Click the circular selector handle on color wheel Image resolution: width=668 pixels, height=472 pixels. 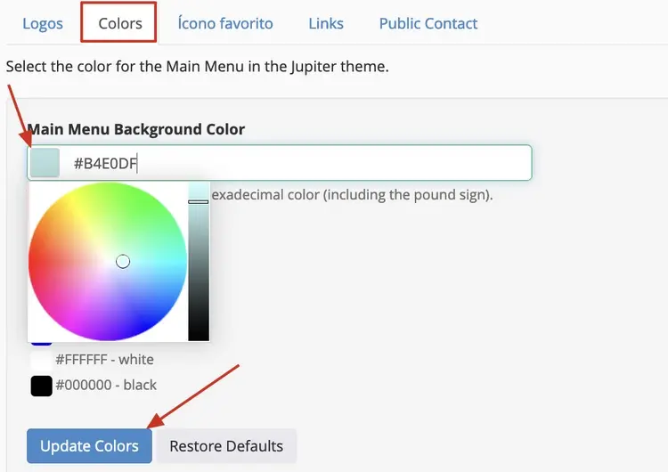(x=123, y=262)
